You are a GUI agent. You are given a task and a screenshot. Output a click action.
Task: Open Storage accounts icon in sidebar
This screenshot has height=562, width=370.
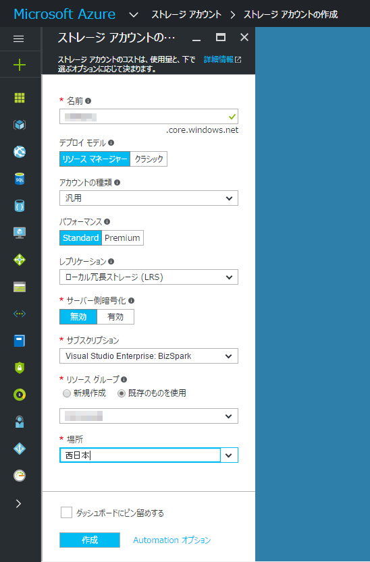pyautogui.click(x=20, y=287)
